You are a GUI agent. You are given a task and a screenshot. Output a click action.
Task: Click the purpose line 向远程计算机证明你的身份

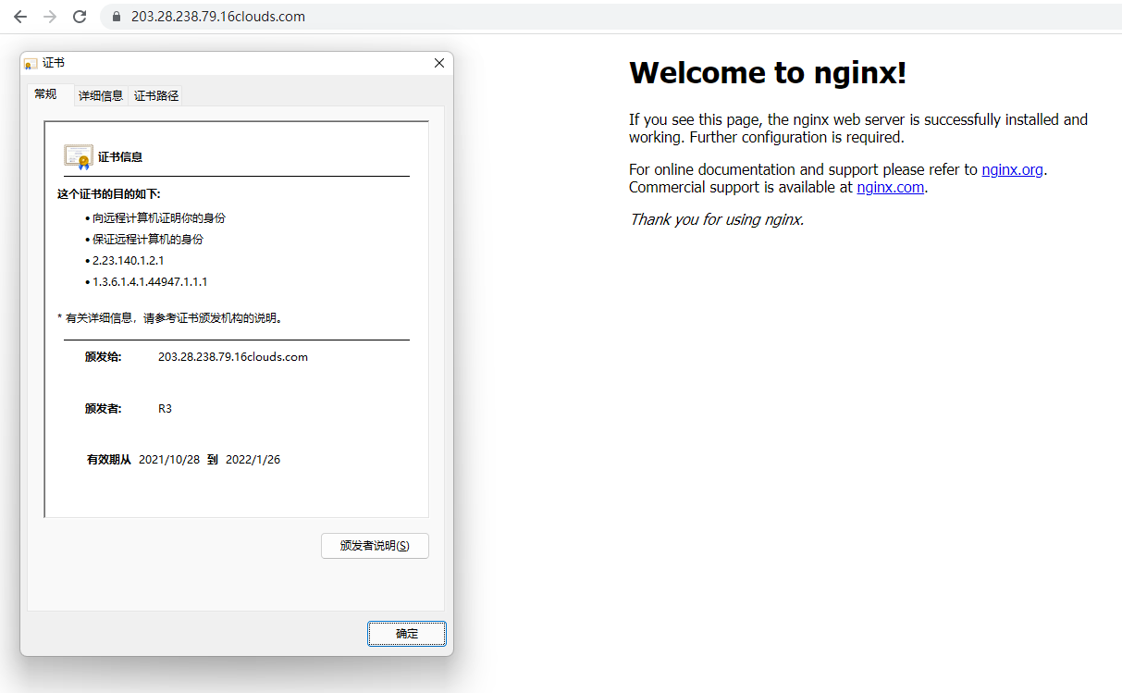click(x=158, y=218)
